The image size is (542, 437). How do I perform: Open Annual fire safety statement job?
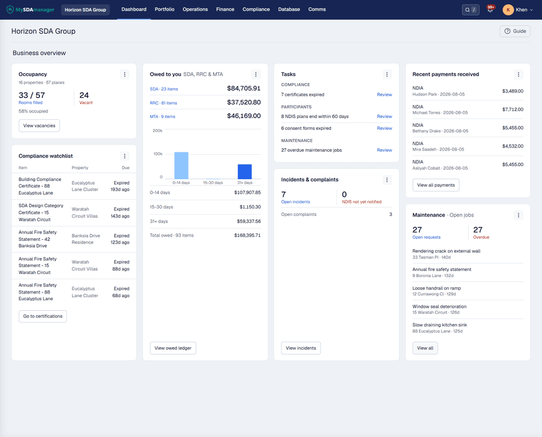(x=468, y=273)
